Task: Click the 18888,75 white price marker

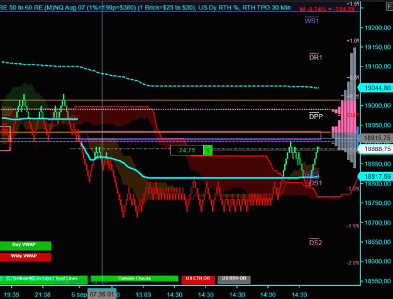Action: 375,149
